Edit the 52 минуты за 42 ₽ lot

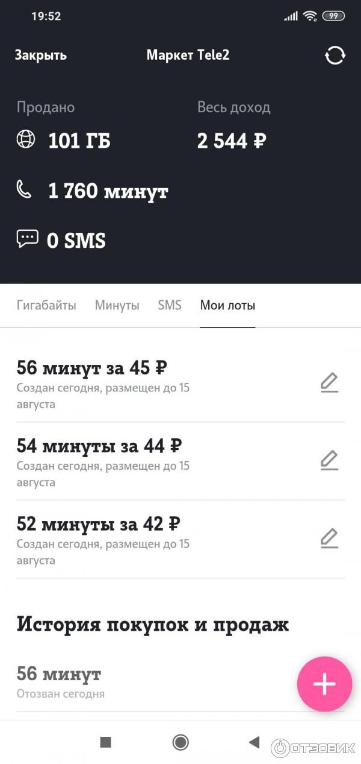click(329, 538)
